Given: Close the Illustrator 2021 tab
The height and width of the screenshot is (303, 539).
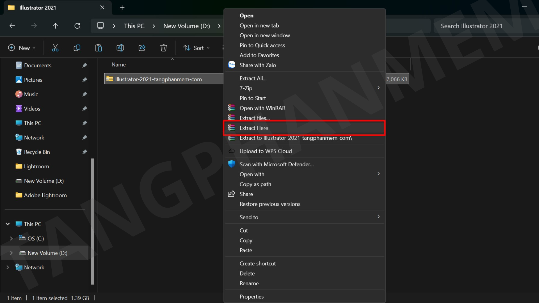Looking at the screenshot, I should [x=102, y=8].
